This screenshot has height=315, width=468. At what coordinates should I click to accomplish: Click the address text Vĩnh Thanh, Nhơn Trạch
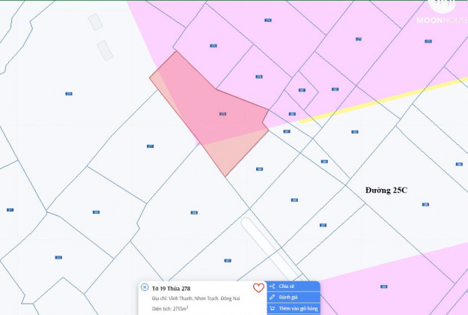[x=195, y=298]
